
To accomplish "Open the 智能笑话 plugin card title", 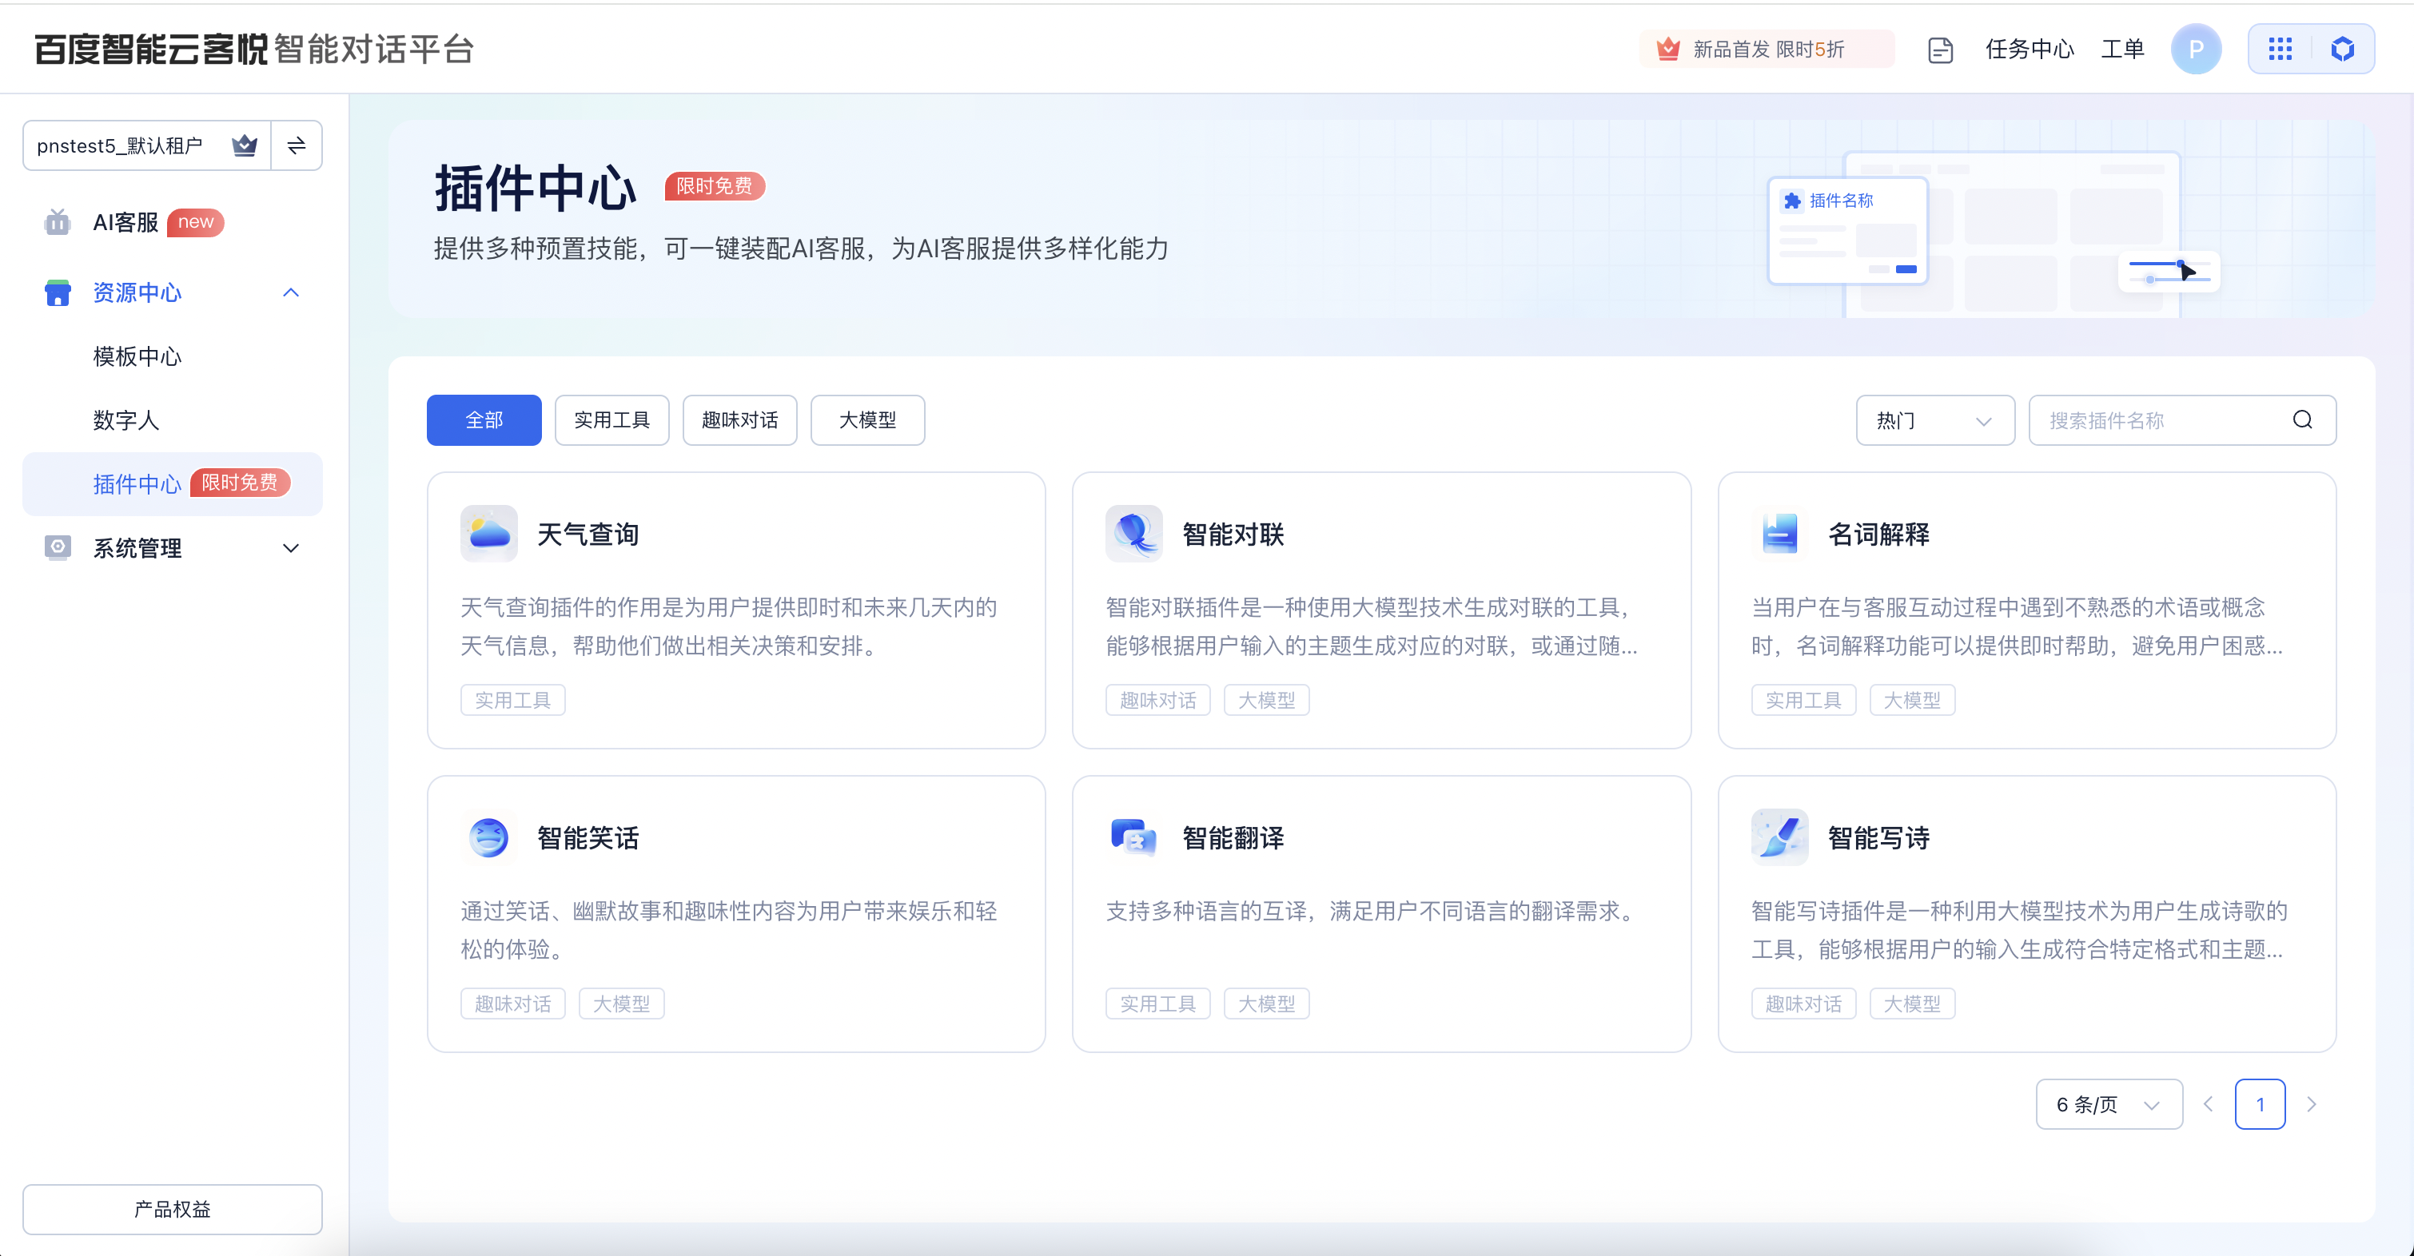I will [588, 837].
